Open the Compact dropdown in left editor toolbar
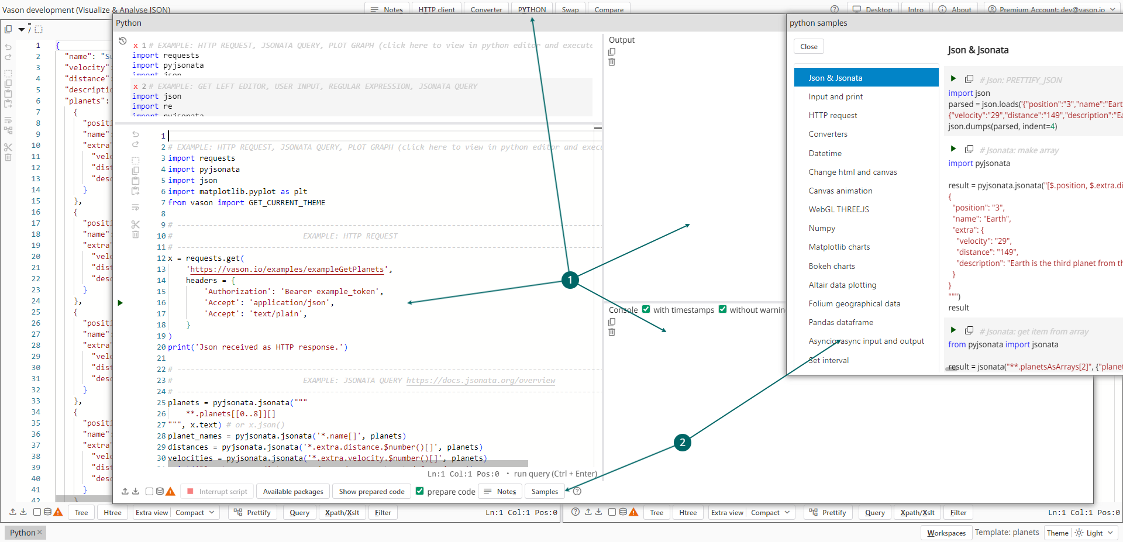This screenshot has width=1123, height=542. tap(195, 513)
